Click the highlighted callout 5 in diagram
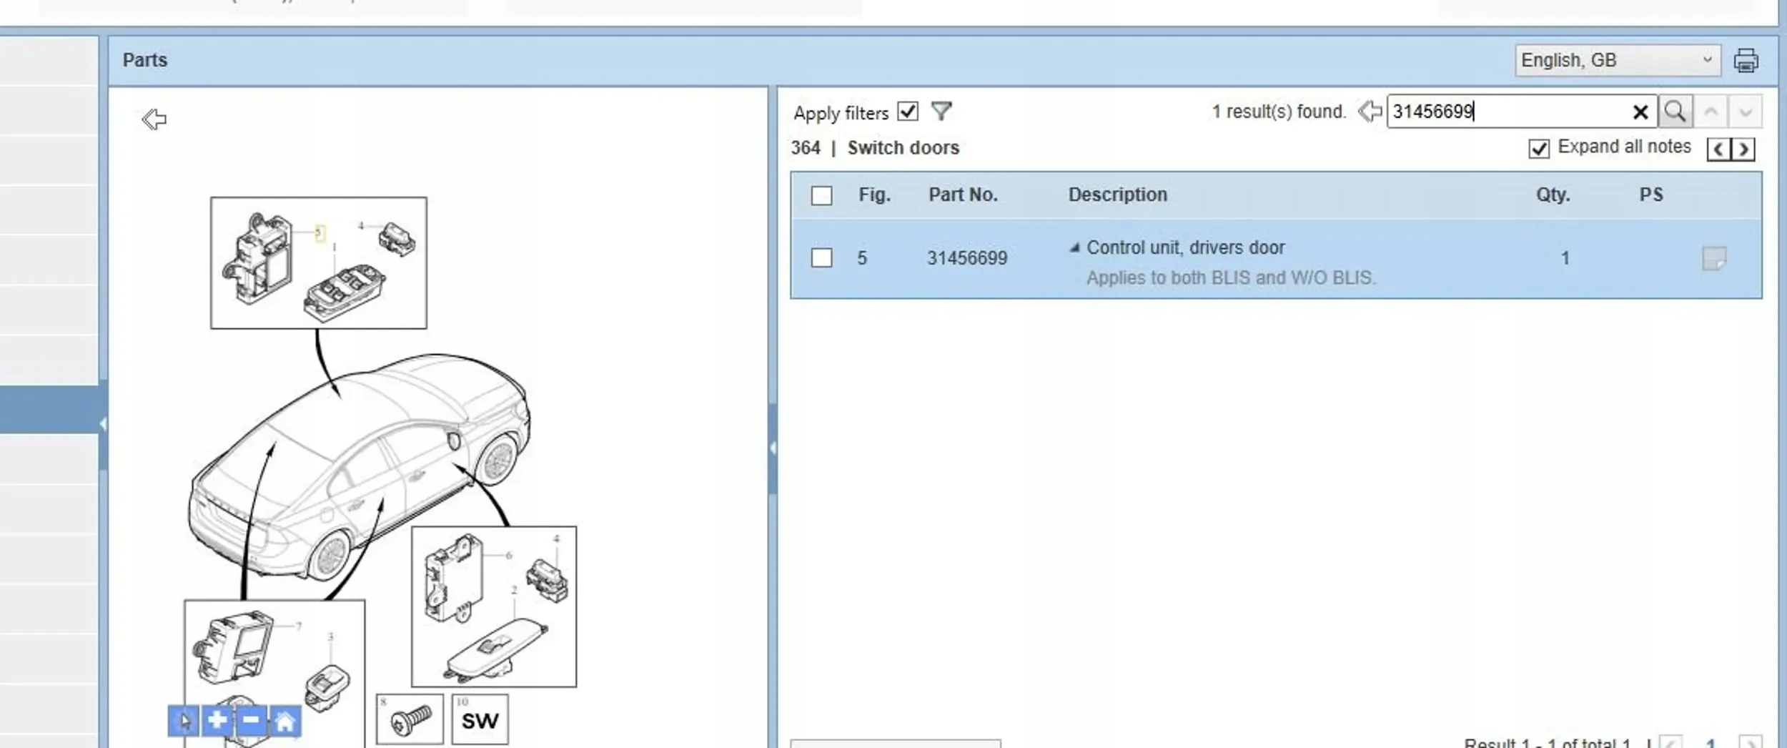This screenshot has height=748, width=1787. point(320,232)
